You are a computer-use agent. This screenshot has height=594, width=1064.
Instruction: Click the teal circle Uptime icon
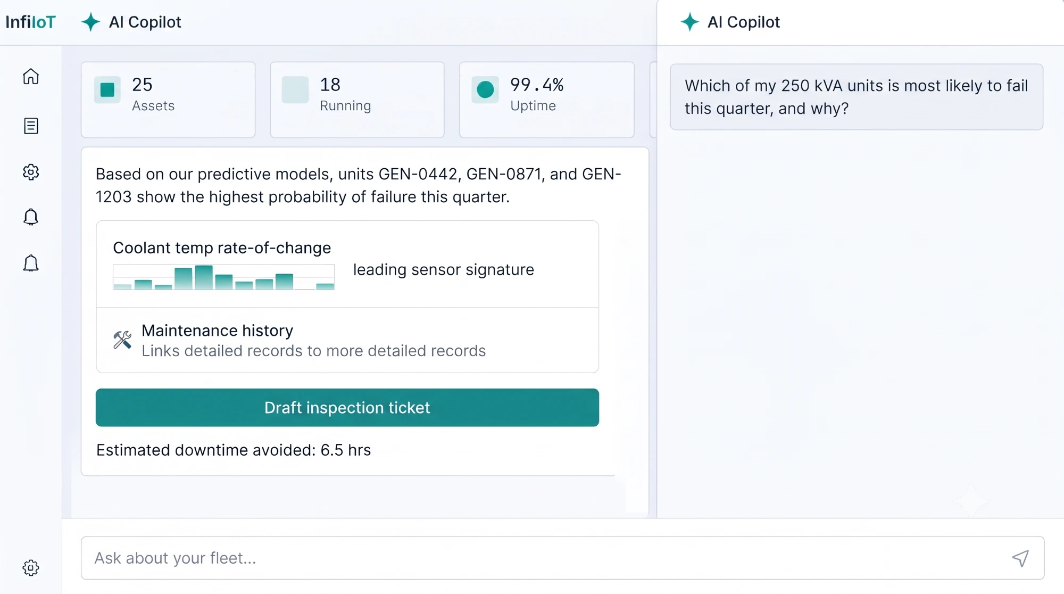[485, 89]
